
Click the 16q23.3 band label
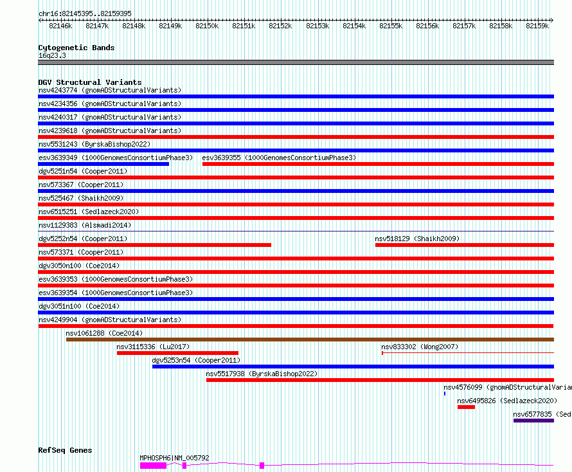[52, 55]
